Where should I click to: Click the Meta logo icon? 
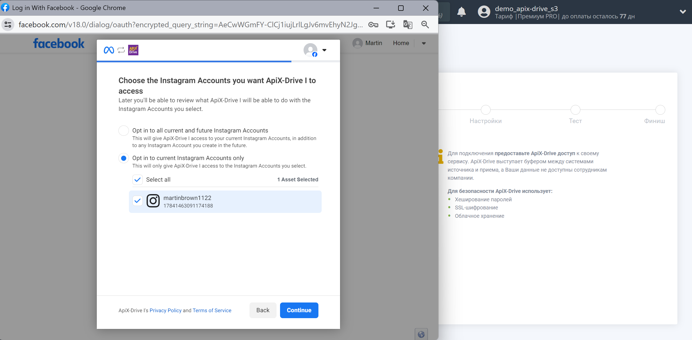pos(109,50)
